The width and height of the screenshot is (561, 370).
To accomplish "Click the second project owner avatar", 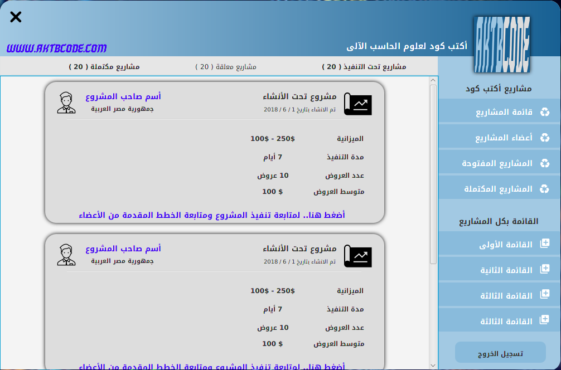I will pyautogui.click(x=66, y=255).
